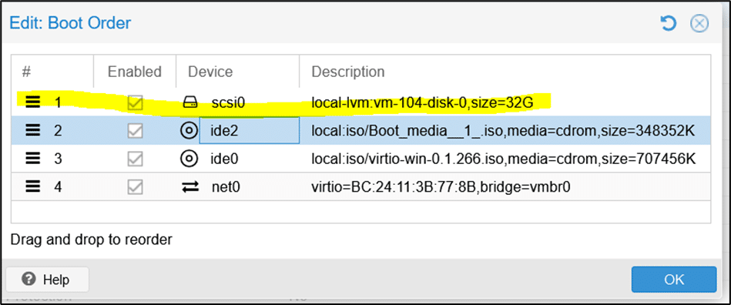The height and width of the screenshot is (305, 731).
Task: Click the drag handle on row 4
Action: [32, 187]
